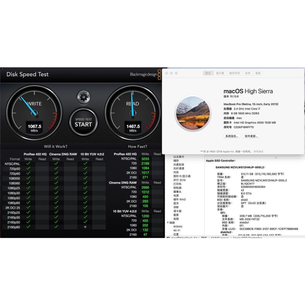Select 以太网卡 in System Report sidebar
Image resolution: width=305 pixels, height=305 pixels.
(x=178, y=157)
